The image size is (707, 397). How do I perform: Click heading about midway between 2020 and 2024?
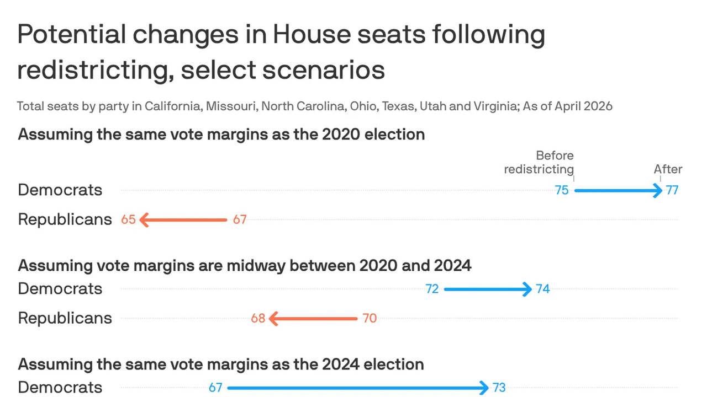coord(244,265)
